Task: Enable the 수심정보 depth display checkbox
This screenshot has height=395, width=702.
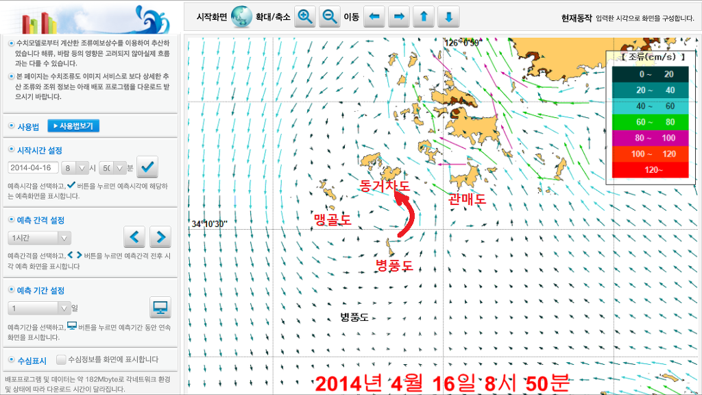Action: (61, 359)
